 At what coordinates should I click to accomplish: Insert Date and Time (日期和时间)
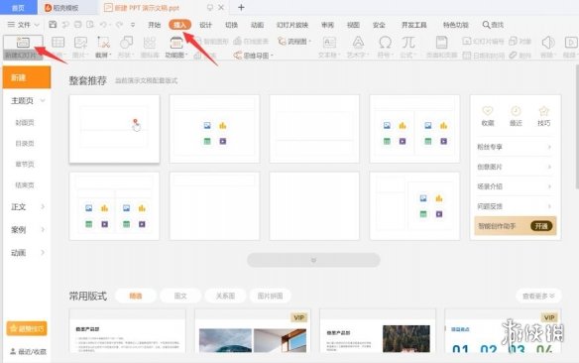pyautogui.click(x=484, y=56)
